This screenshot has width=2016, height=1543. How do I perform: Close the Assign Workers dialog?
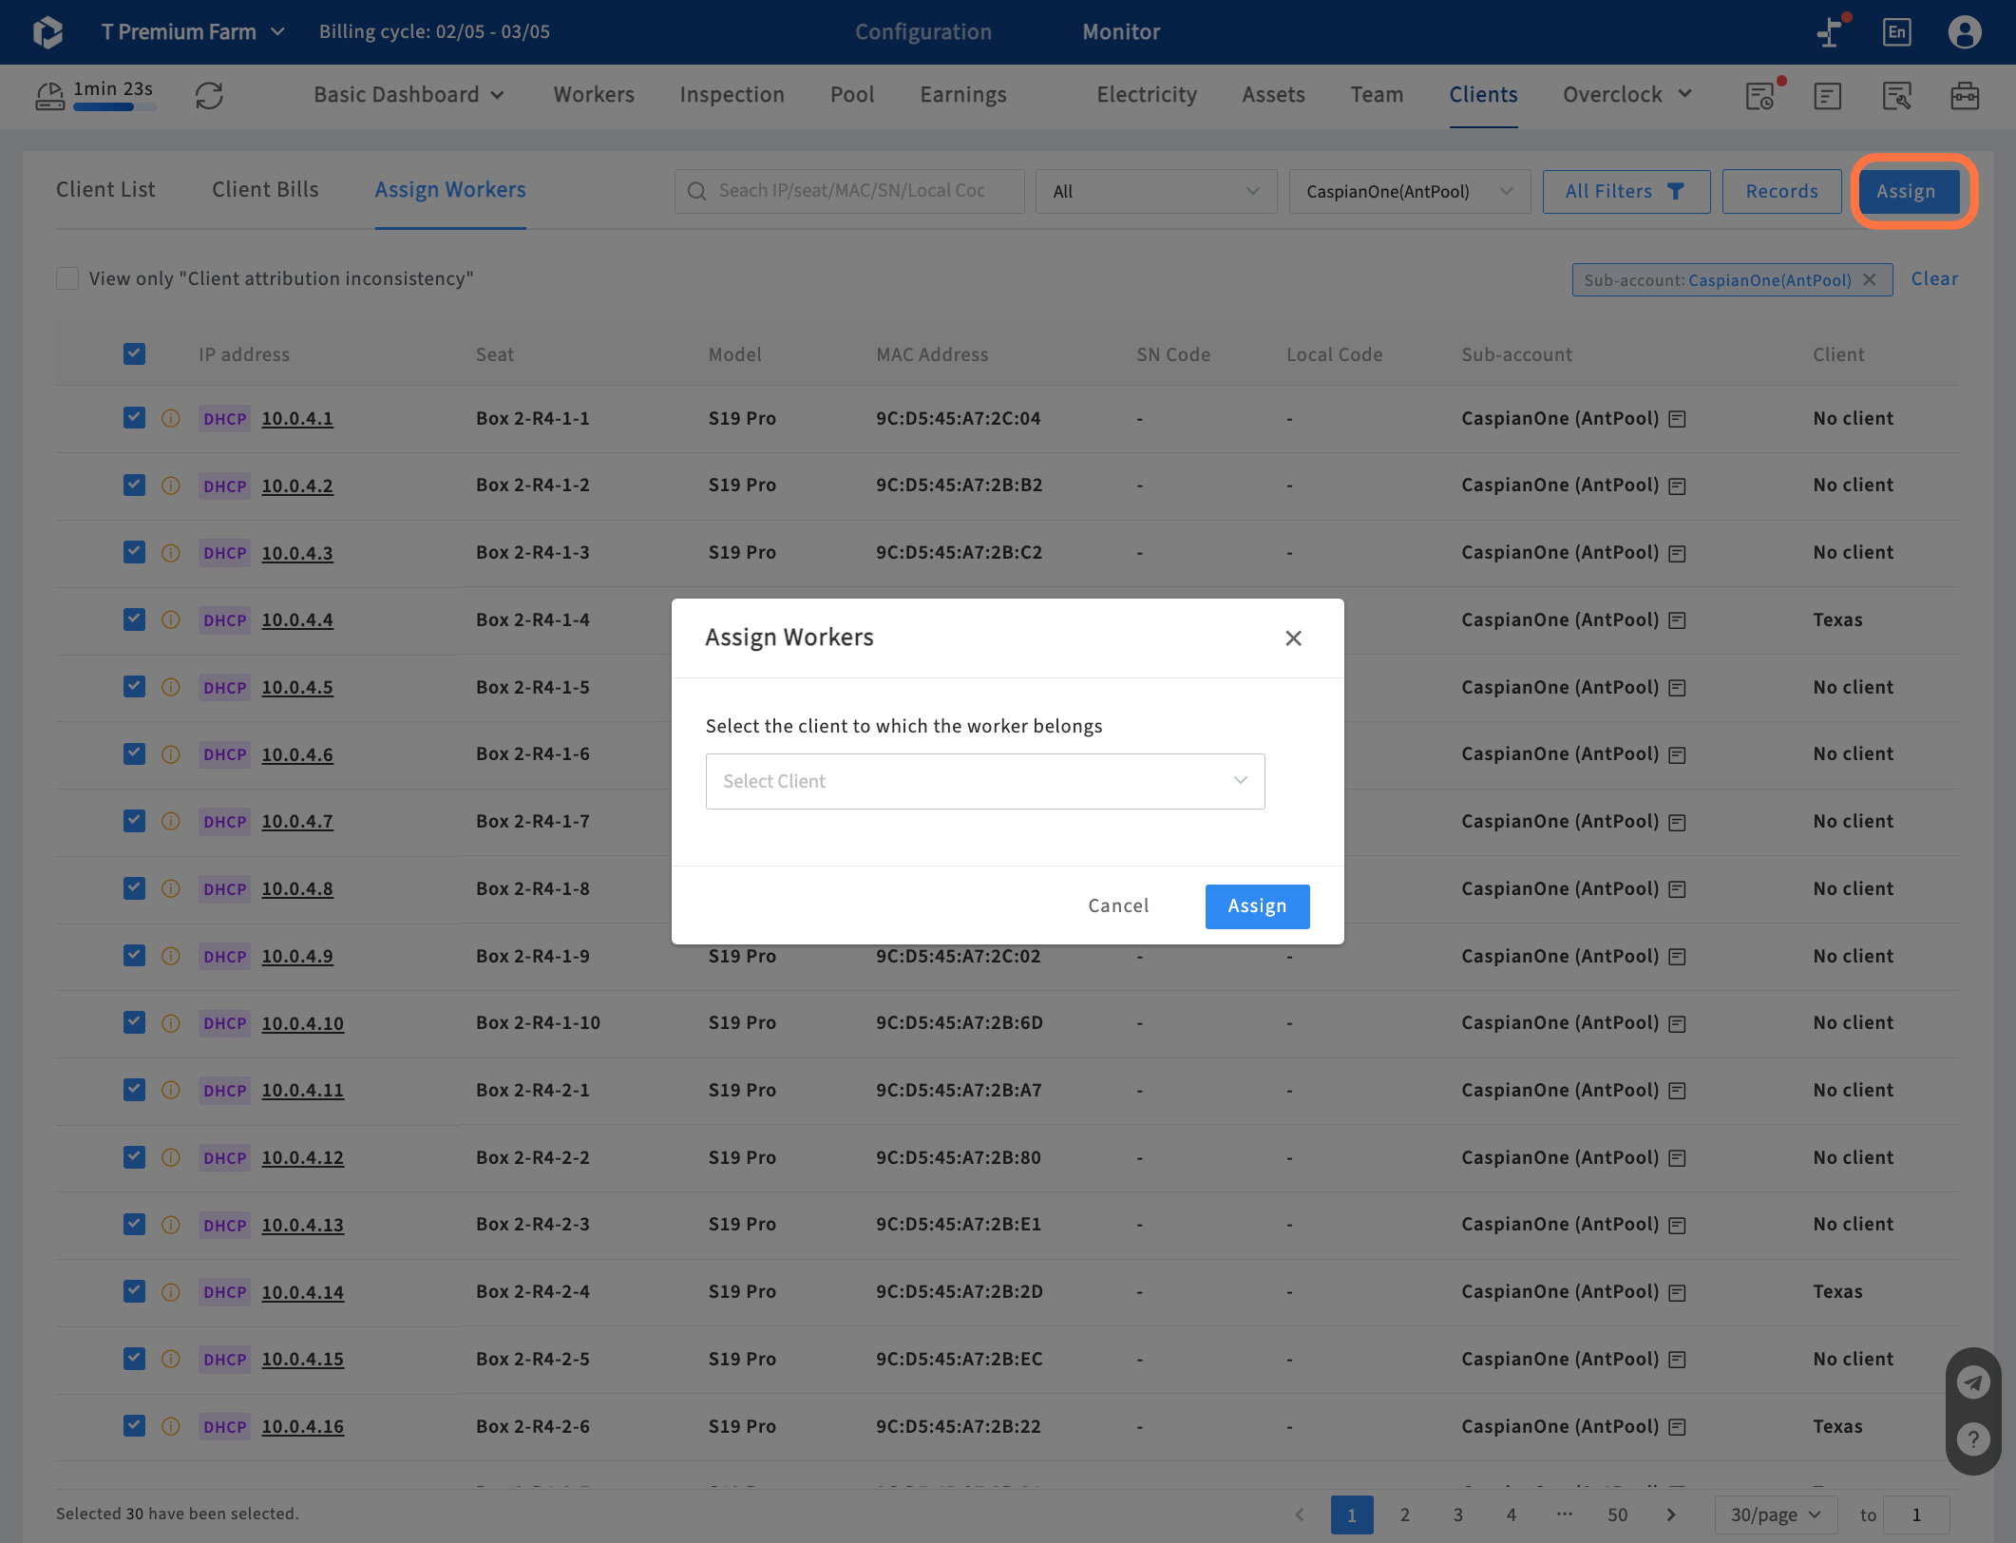click(1293, 638)
